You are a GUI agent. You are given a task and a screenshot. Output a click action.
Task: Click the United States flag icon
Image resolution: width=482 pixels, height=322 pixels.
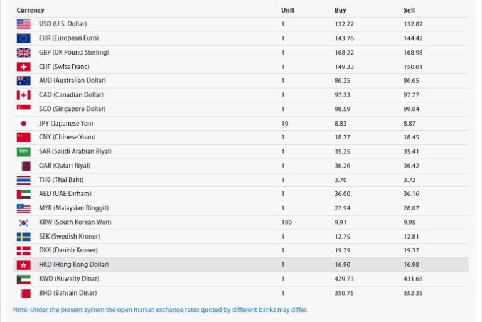(23, 24)
